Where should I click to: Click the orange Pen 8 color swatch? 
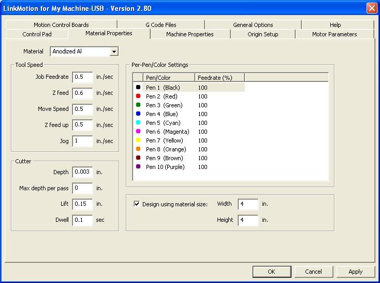point(138,149)
